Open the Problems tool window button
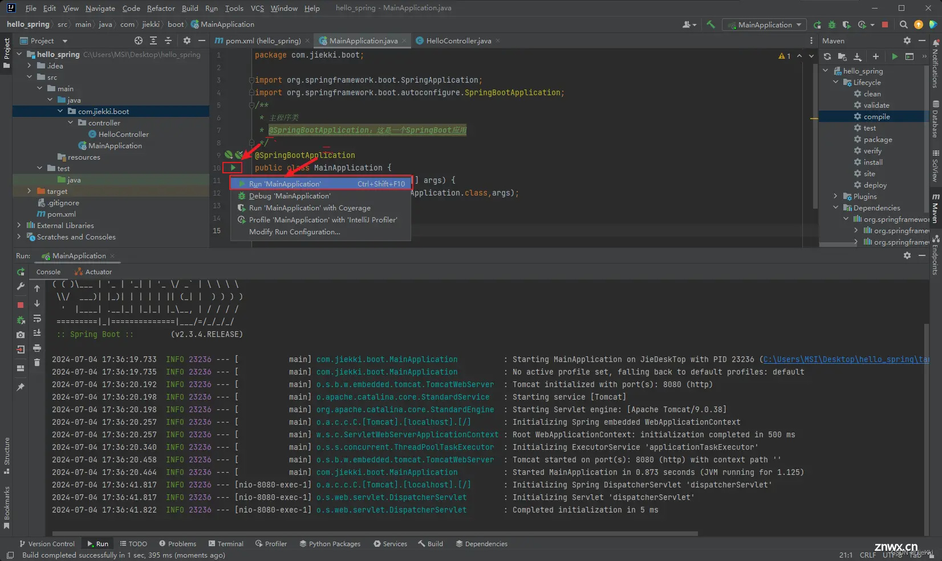Viewport: 942px width, 561px height. tap(177, 544)
